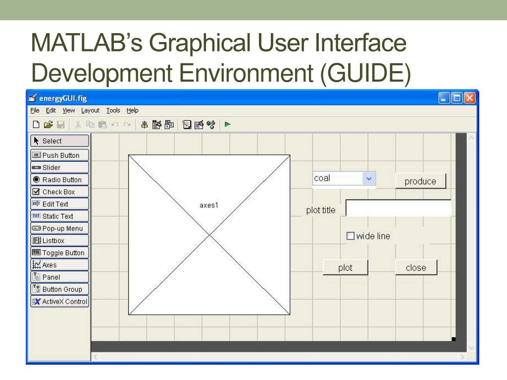Create a new figure with the New toolbar icon
Image resolution: width=507 pixels, height=380 pixels.
(36, 125)
